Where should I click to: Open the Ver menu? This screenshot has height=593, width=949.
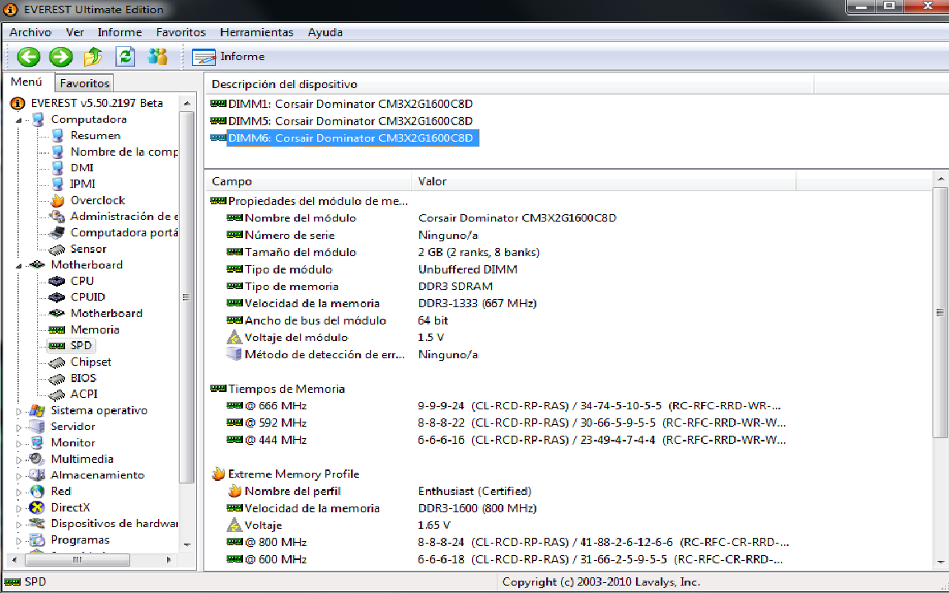tap(75, 33)
